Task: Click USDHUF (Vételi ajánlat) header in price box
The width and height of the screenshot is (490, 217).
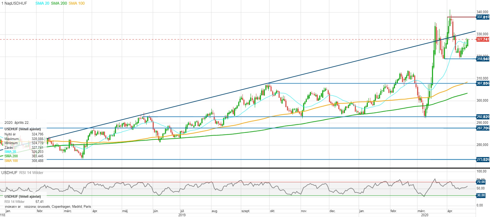Action: (23, 129)
